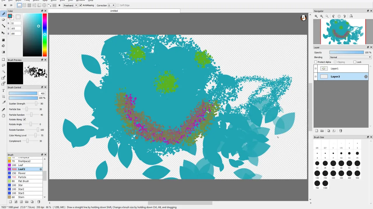Float the Navigator panel
This screenshot has width=373, height=209.
[368, 11]
